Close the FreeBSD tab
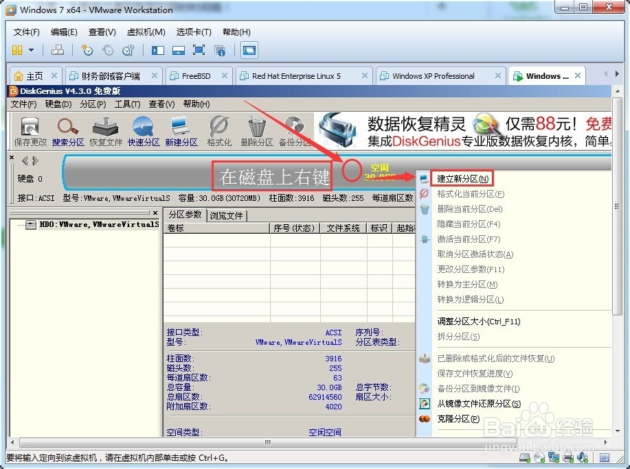Image resolution: width=630 pixels, height=469 pixels. (225, 75)
